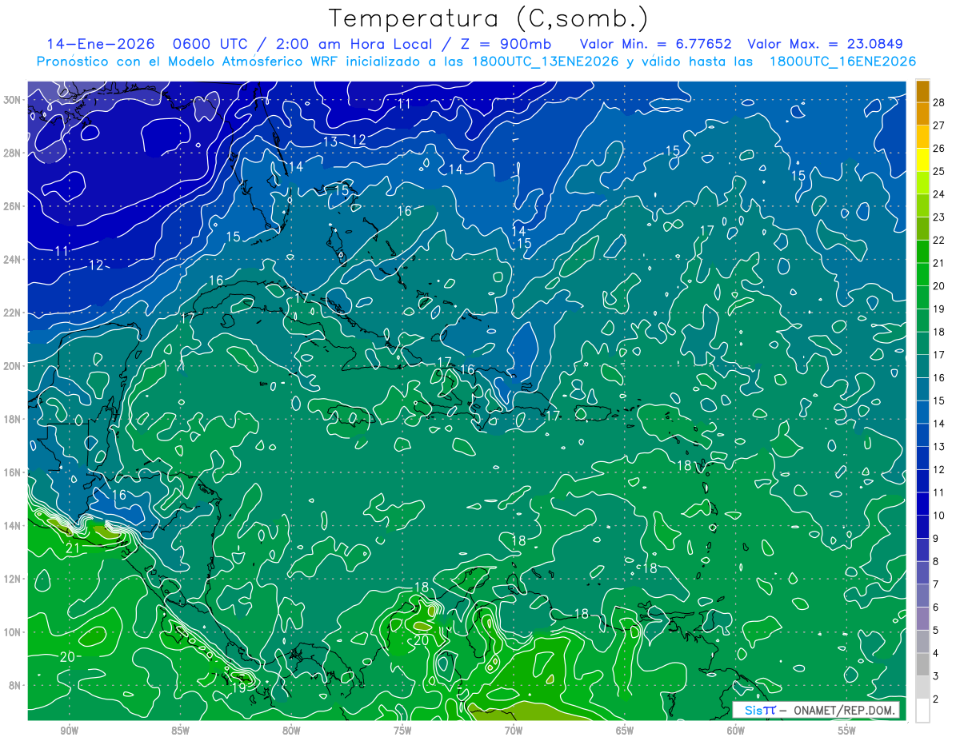960x741 pixels.
Task: Click the 60W longitude axis label
Action: tap(736, 731)
